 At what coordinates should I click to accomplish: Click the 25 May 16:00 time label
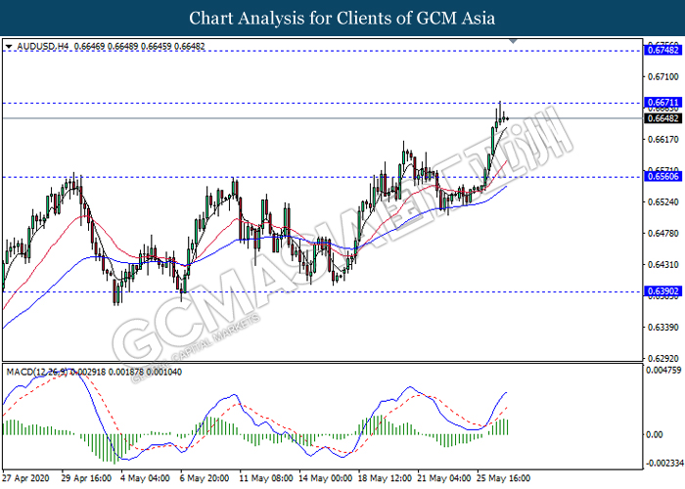[504, 478]
